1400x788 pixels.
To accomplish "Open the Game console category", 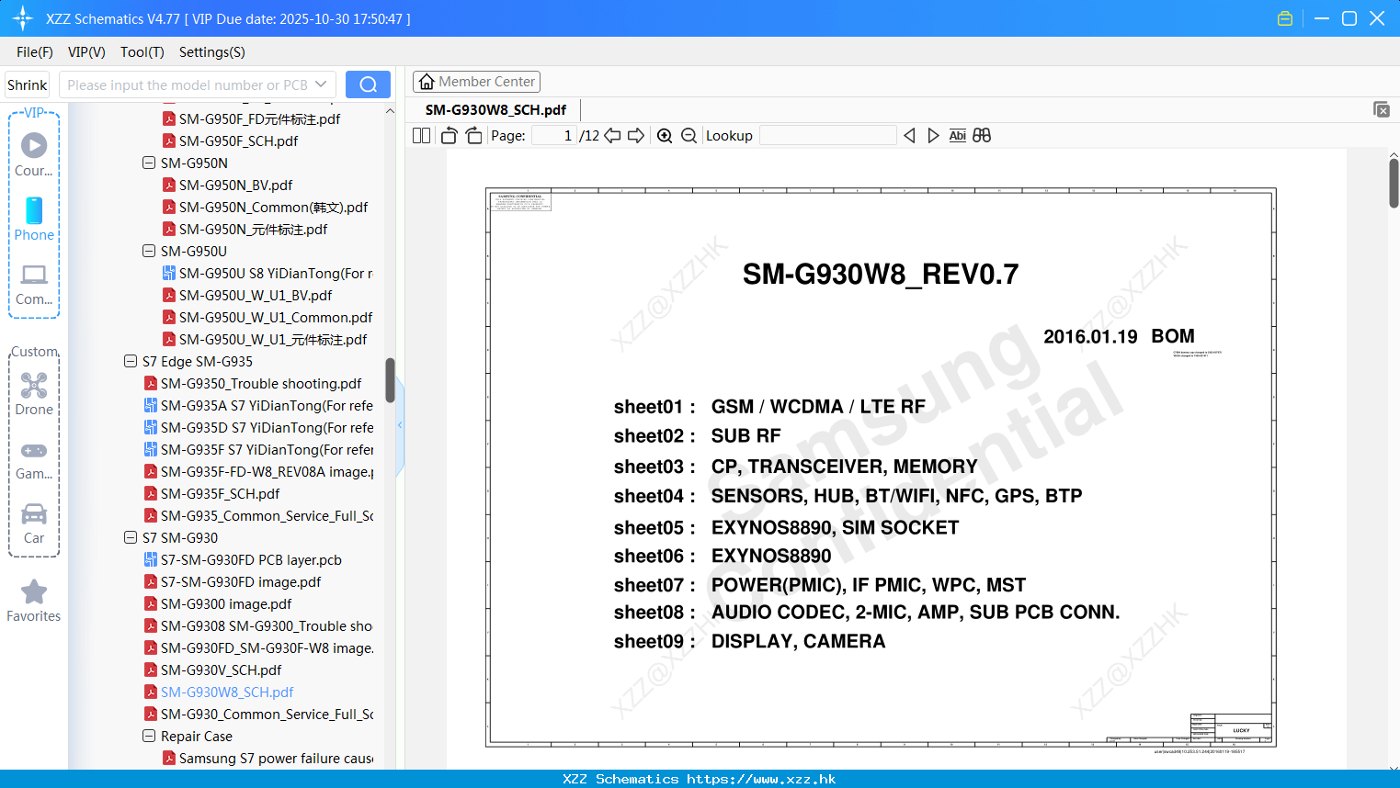I will (x=34, y=459).
